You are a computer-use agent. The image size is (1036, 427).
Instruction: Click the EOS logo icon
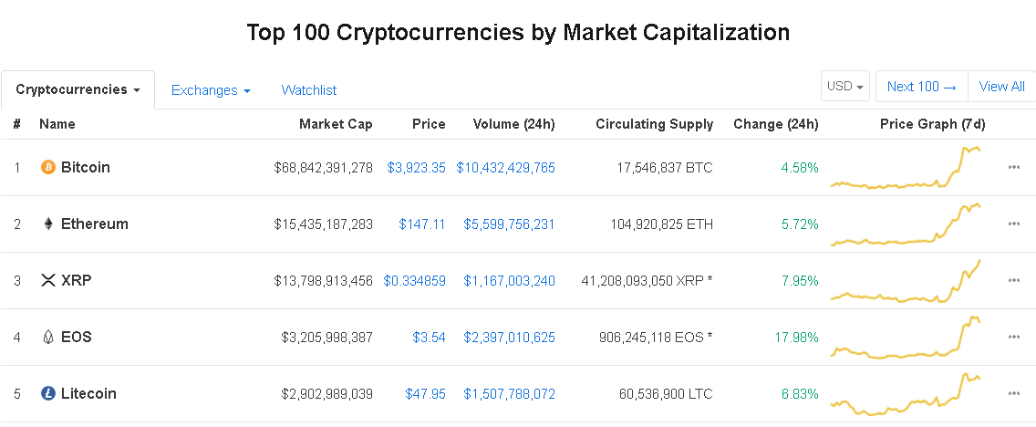coord(47,337)
